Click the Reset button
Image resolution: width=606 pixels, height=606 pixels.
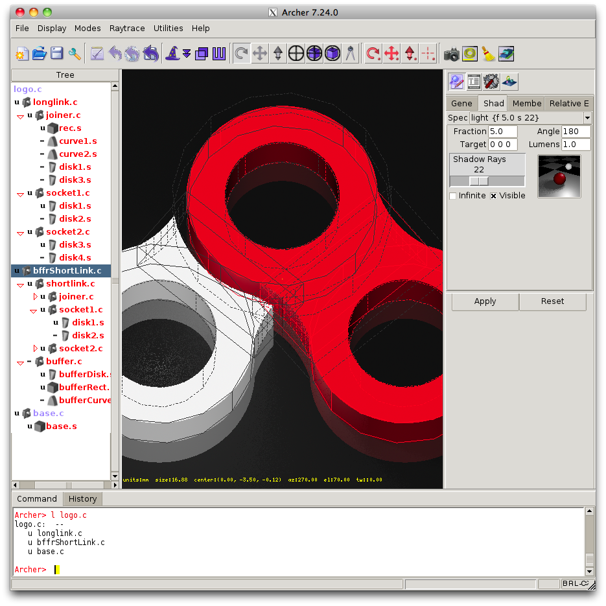point(552,301)
